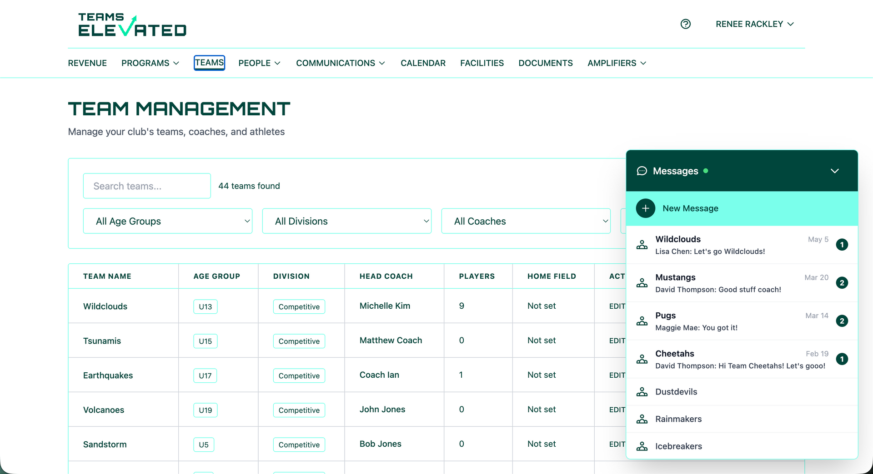Screen dimensions: 873x474
Task: Edit the Tsunamis team row
Action: tap(617, 341)
